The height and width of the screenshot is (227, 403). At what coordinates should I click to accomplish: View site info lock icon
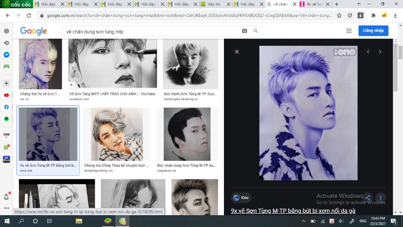(x=42, y=15)
